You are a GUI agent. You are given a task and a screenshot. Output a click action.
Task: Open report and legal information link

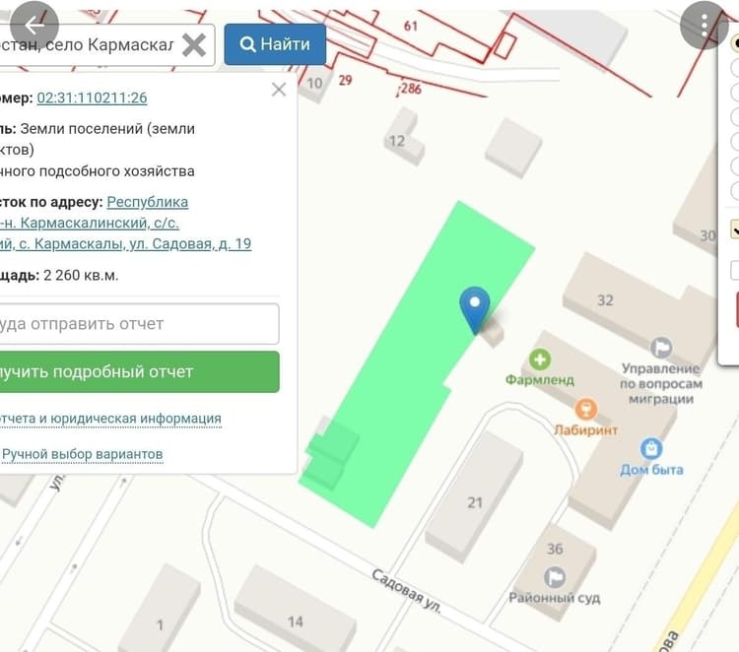click(x=109, y=419)
